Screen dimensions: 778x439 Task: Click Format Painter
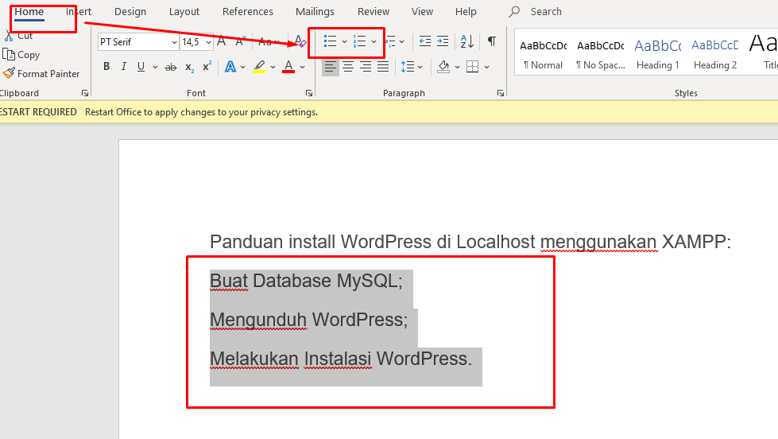click(41, 73)
